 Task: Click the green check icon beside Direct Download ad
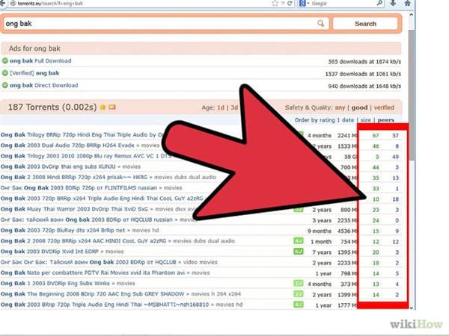[x=5, y=85]
